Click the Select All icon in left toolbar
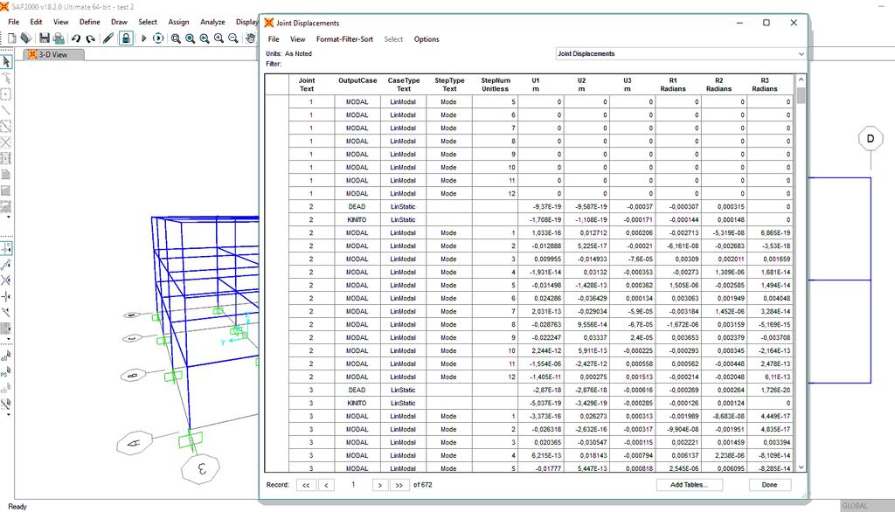The width and height of the screenshot is (895, 512). tap(6, 356)
